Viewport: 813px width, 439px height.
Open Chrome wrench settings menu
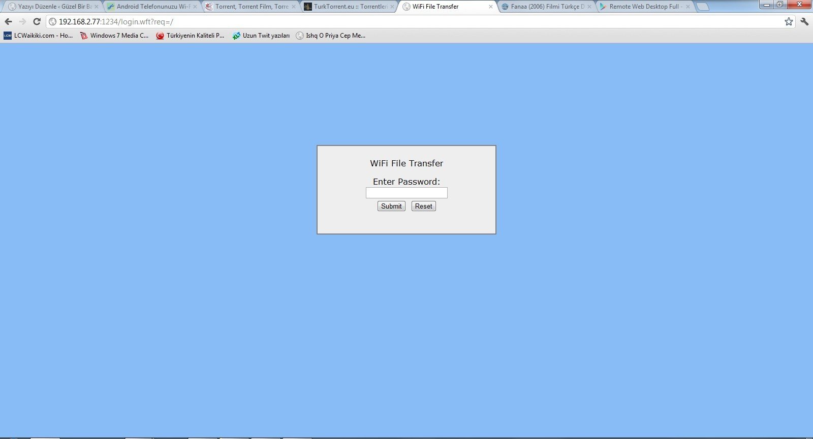[804, 21]
